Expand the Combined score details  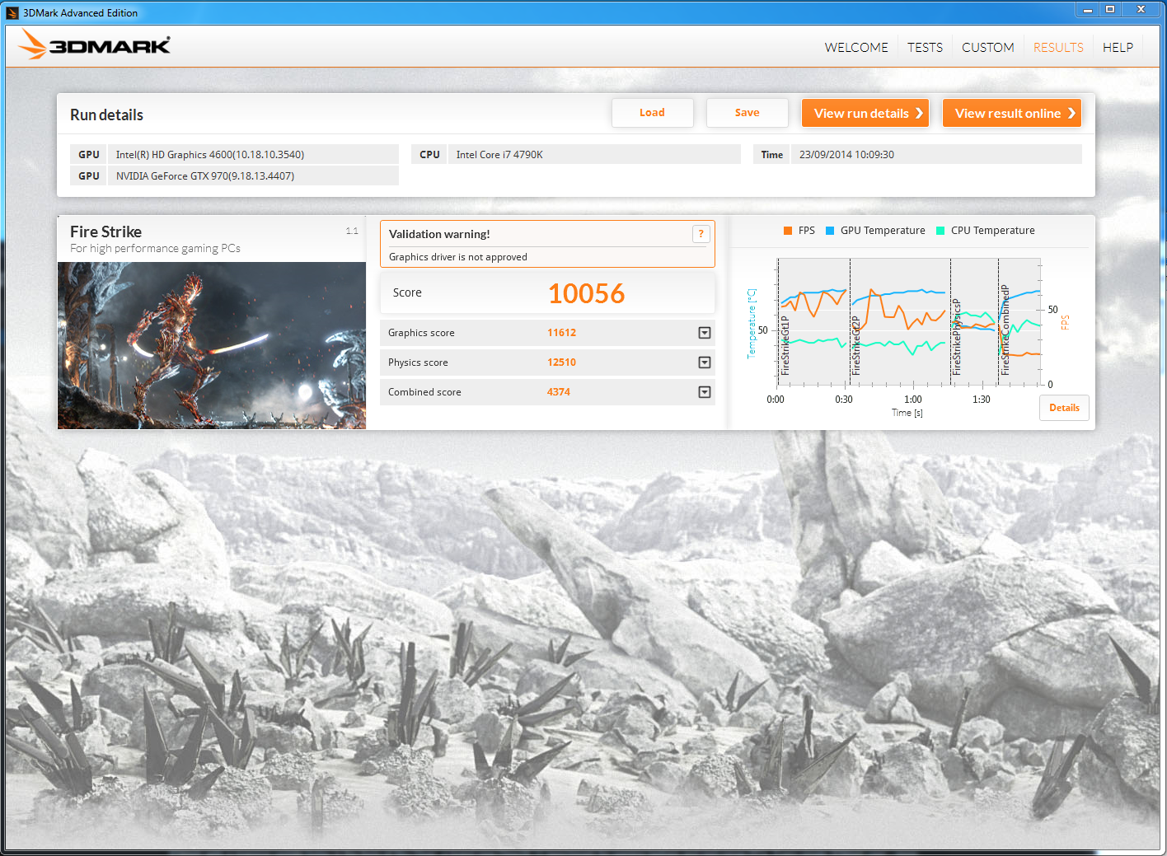tap(705, 392)
